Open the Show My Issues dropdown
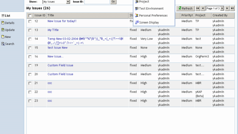The height and width of the screenshot is (134, 238). tap(56, 1)
